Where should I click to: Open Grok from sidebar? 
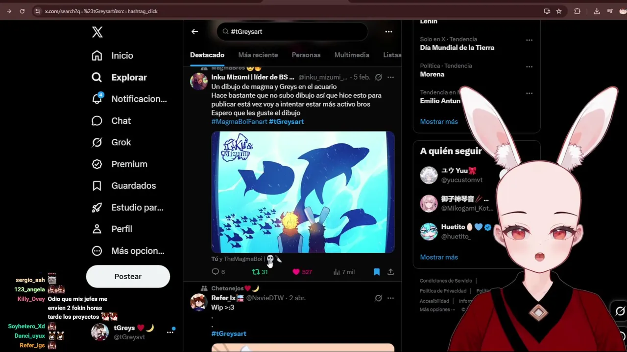click(111, 142)
